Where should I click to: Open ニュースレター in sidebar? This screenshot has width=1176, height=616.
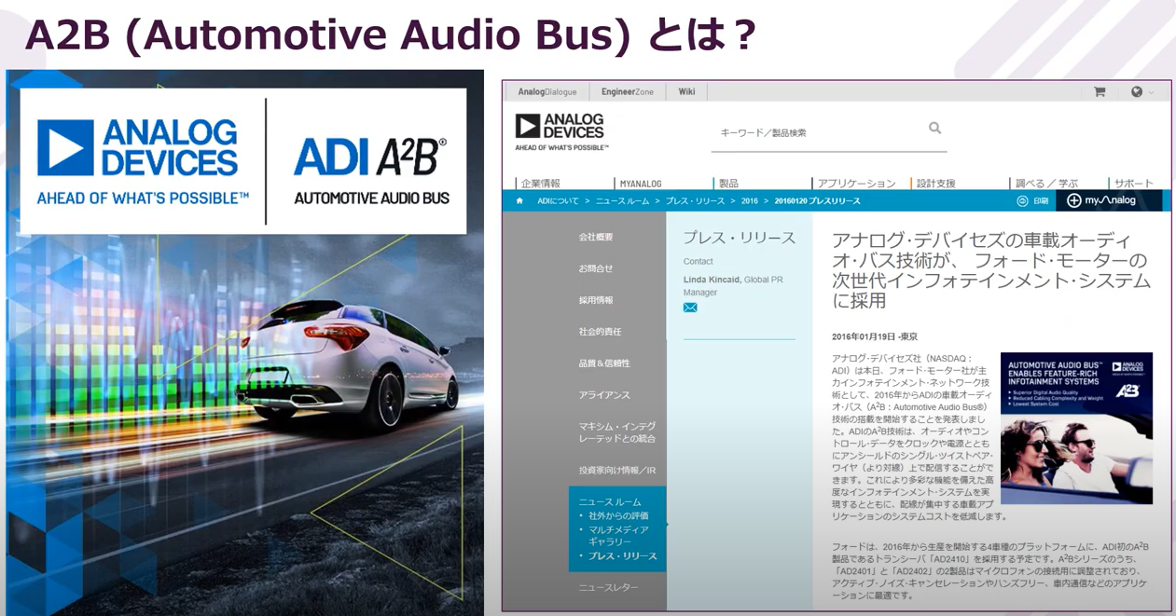pos(608,588)
